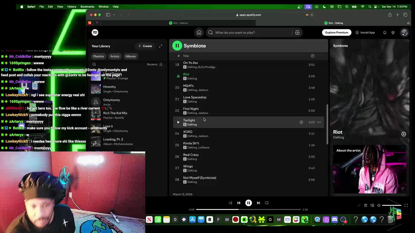Enter full screen player mode
Viewport: 415px width, 233px height.
406,205
